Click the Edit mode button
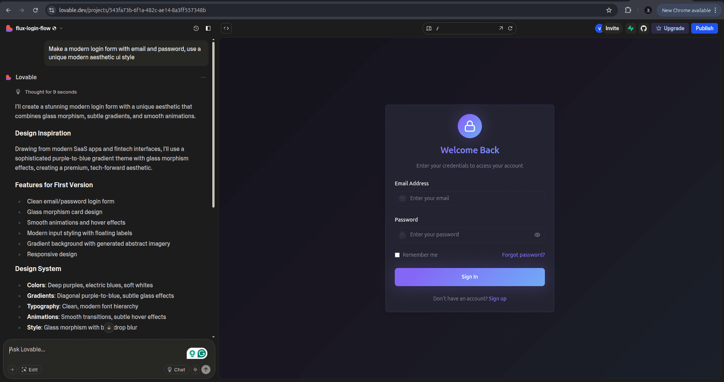This screenshot has height=382, width=724. (30, 370)
